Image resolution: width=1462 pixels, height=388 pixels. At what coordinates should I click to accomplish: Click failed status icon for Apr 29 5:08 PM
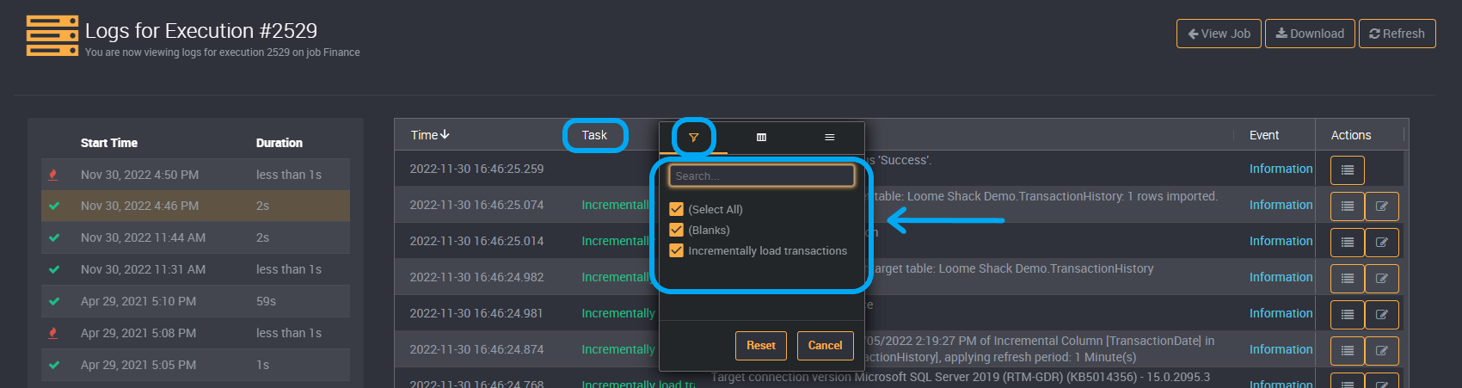pyautogui.click(x=53, y=333)
